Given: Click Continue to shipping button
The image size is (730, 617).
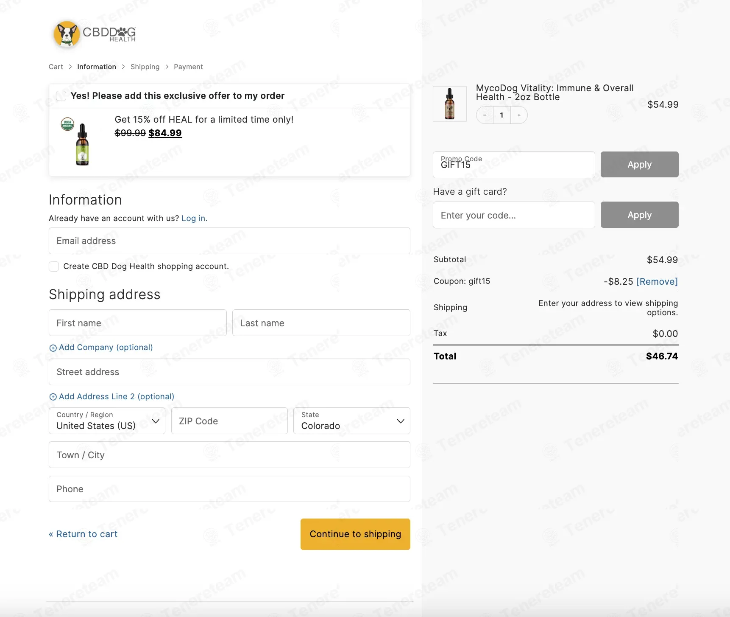Looking at the screenshot, I should (x=355, y=534).
